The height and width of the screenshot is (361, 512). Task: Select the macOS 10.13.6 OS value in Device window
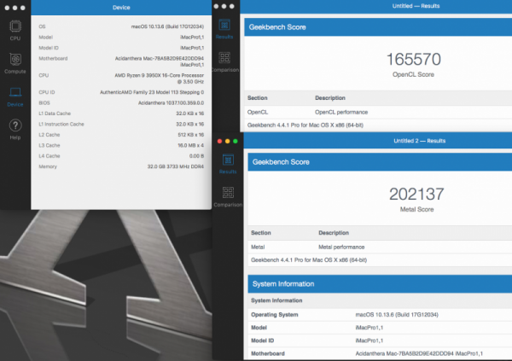pyautogui.click(x=167, y=26)
